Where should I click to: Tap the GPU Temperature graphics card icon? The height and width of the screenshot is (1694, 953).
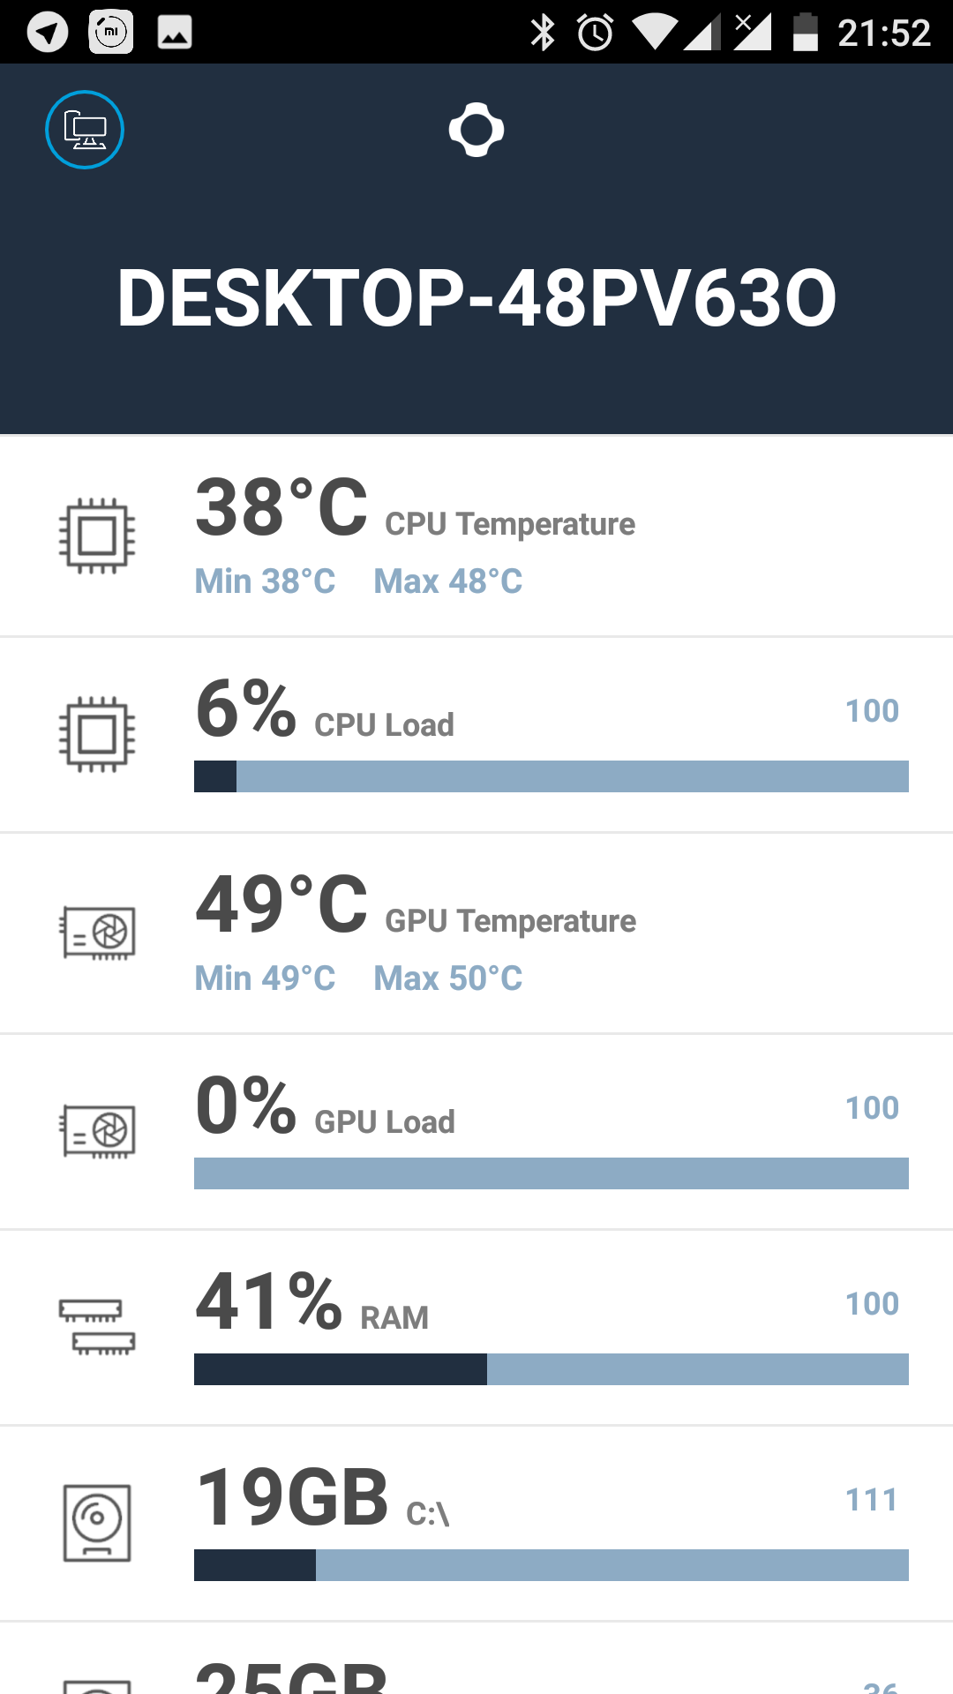pyautogui.click(x=98, y=933)
